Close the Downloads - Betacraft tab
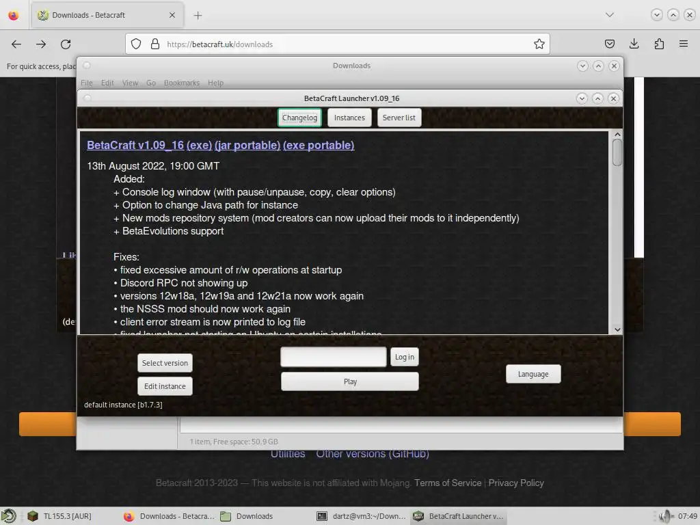The width and height of the screenshot is (700, 525). pyautogui.click(x=172, y=15)
